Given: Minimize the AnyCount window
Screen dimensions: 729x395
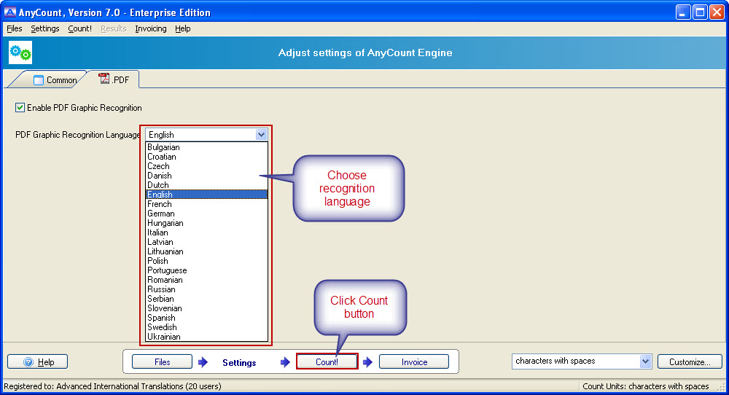Looking at the screenshot, I should 683,12.
